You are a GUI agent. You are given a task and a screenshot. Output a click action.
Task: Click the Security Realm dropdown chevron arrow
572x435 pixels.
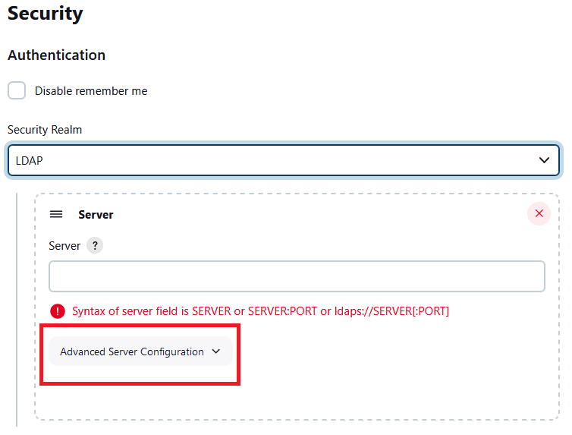click(544, 160)
